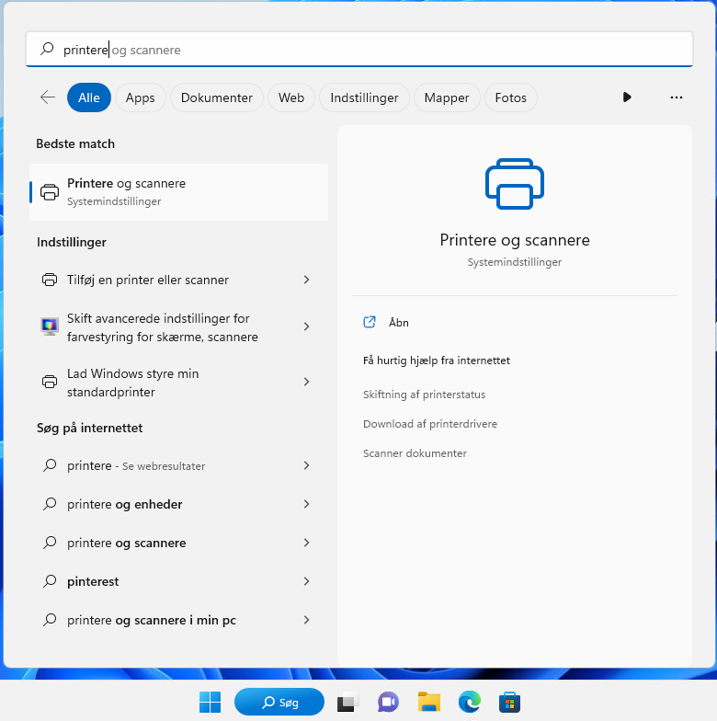Image resolution: width=717 pixels, height=721 pixels.
Task: Select 'Tilføj en printer eller scanner' result
Action: (178, 280)
